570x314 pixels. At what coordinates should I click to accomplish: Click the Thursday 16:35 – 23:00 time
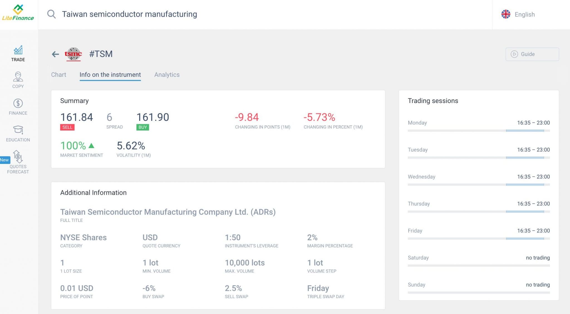(x=534, y=203)
